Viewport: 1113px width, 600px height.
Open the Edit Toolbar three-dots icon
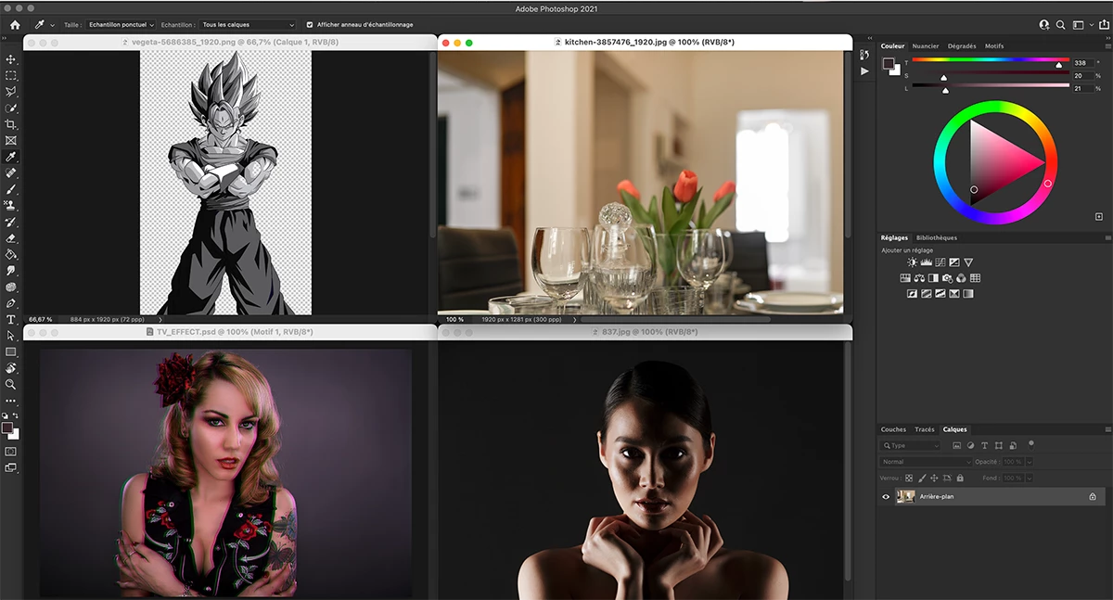[x=11, y=401]
